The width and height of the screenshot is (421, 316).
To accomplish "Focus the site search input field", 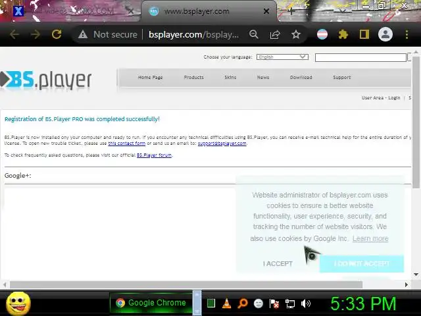I will (x=360, y=57).
